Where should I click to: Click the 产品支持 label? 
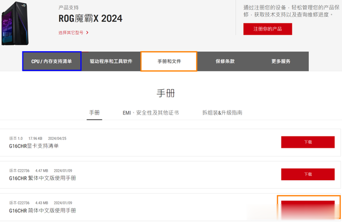click(x=68, y=7)
